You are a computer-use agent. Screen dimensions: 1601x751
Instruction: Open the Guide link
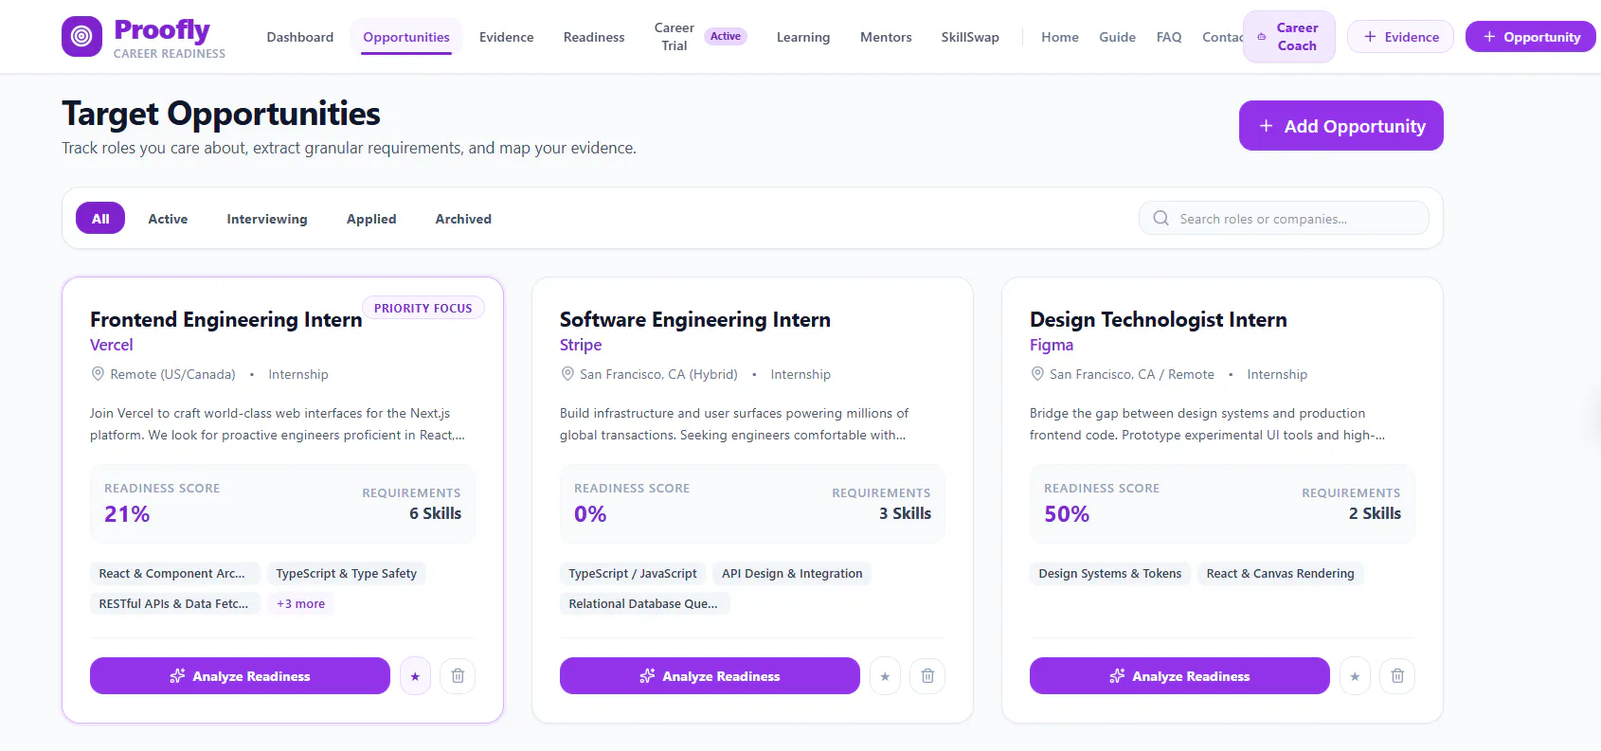click(x=1117, y=37)
